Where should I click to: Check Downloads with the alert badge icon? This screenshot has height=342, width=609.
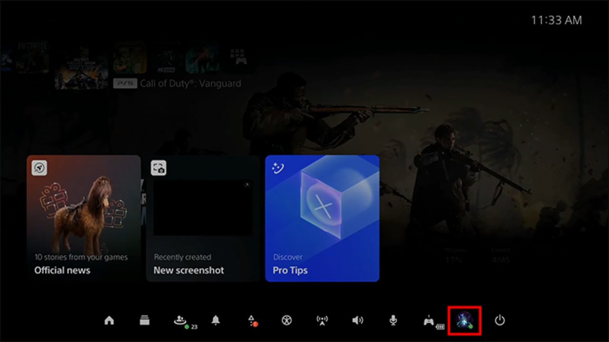coord(251,320)
